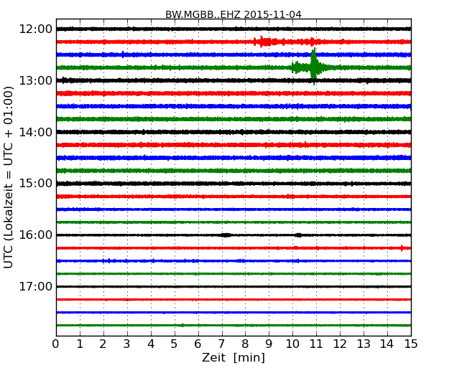Click the x-axis tick label 1

click(80, 344)
